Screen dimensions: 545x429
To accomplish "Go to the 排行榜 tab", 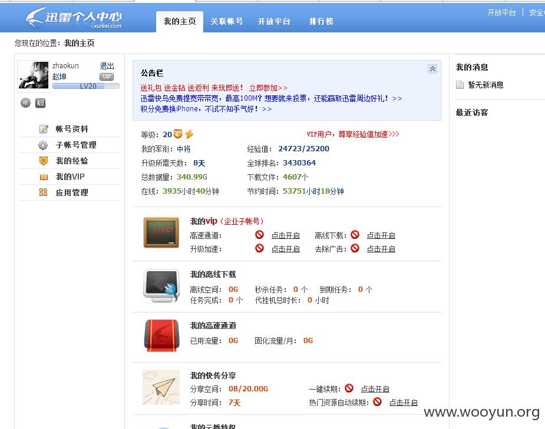I will click(321, 22).
